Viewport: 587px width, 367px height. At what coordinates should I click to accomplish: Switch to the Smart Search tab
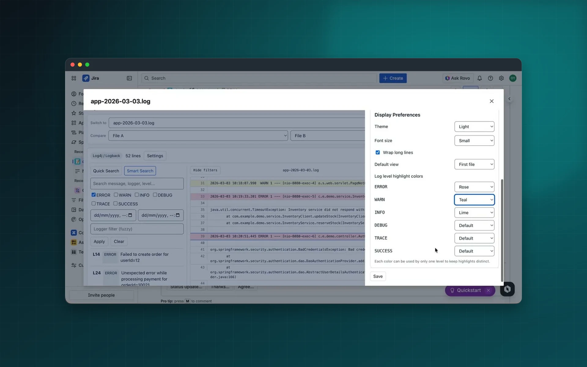(x=140, y=171)
